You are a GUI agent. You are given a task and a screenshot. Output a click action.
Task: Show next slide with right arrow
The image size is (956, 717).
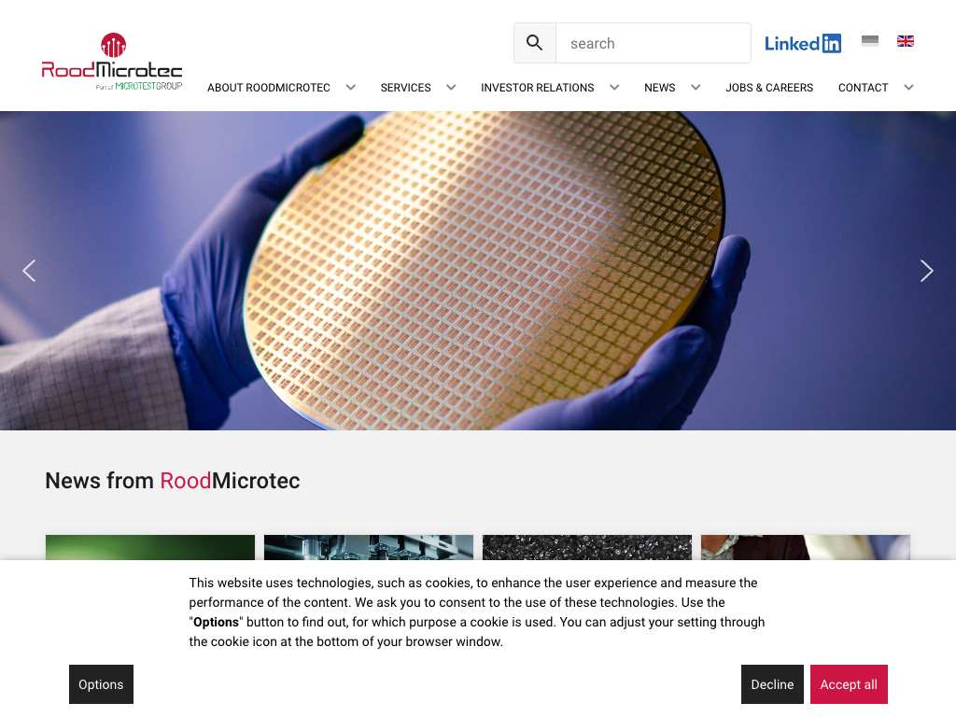point(926,271)
